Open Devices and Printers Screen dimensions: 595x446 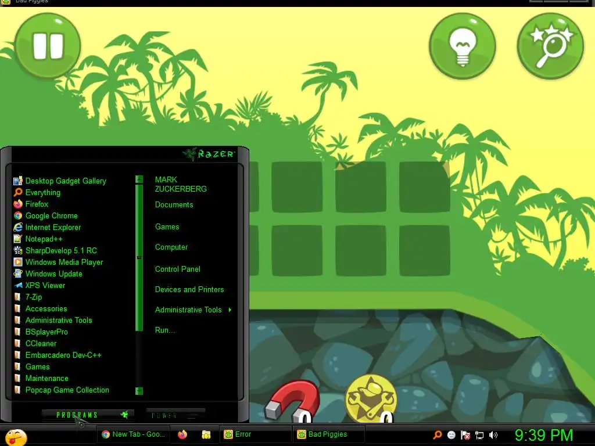[189, 290]
